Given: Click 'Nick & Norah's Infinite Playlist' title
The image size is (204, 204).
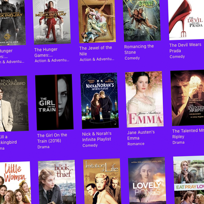Looking at the screenshot, I should (97, 137).
